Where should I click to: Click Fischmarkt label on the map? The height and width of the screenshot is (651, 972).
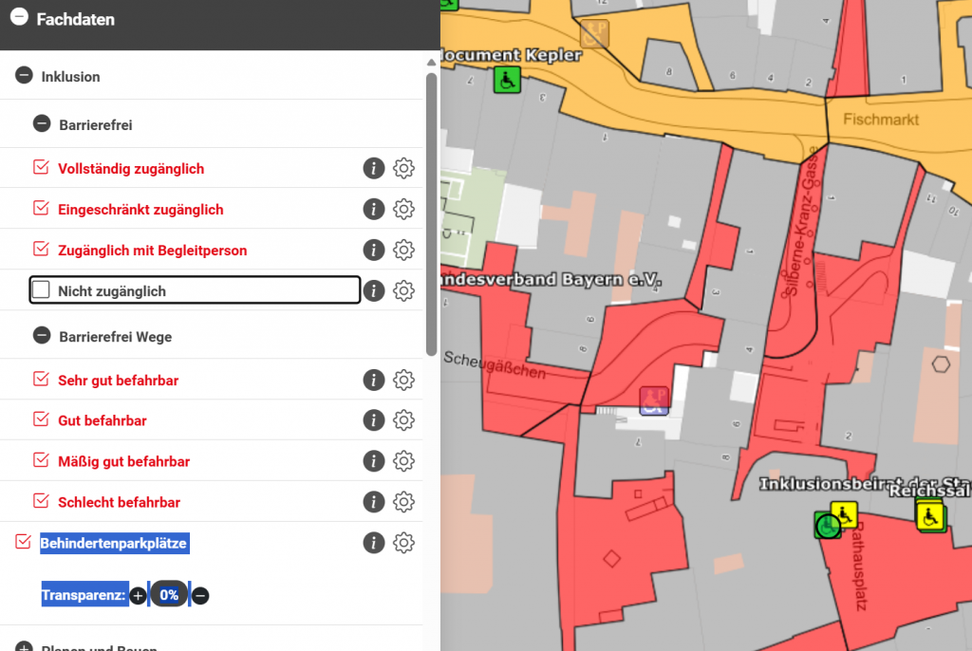coord(881,120)
